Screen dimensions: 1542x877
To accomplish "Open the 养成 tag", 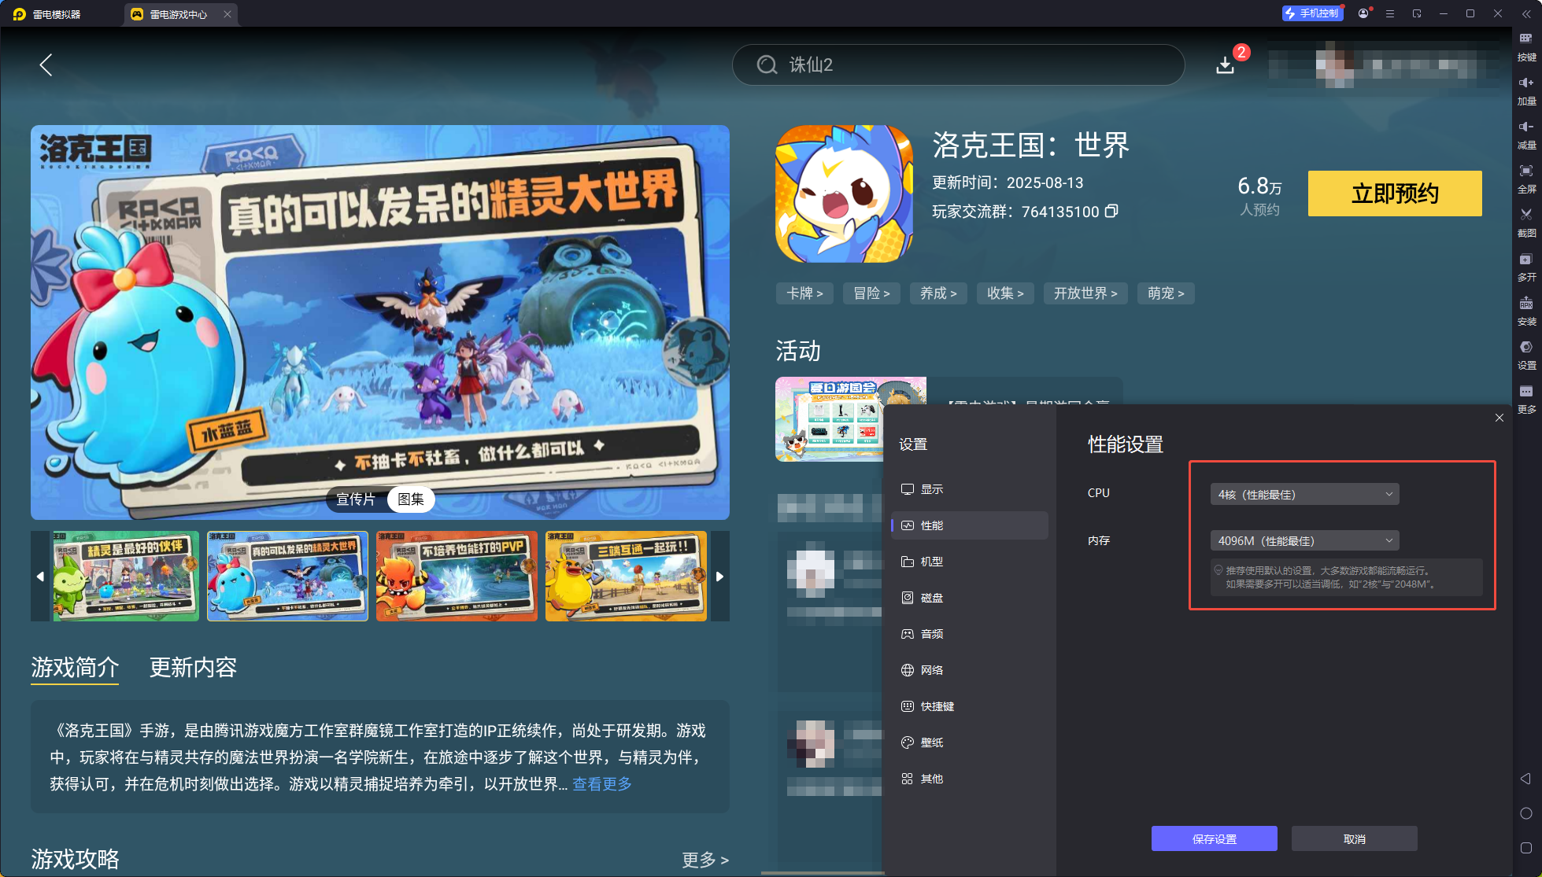I will pos(938,293).
